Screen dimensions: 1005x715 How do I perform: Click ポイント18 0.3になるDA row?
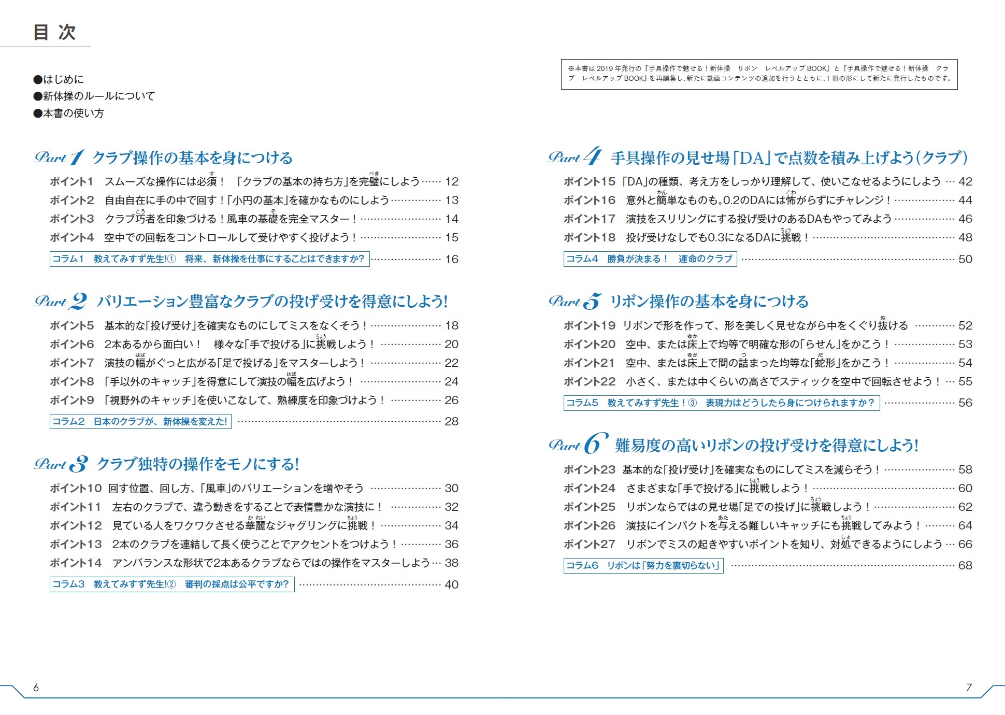click(768, 237)
